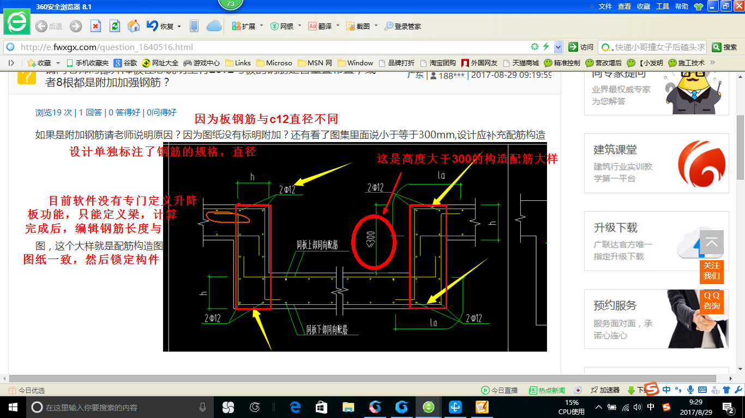Viewport: 745px width, 418px height.
Task: Open the Windows Start menu
Action: (x=12, y=407)
